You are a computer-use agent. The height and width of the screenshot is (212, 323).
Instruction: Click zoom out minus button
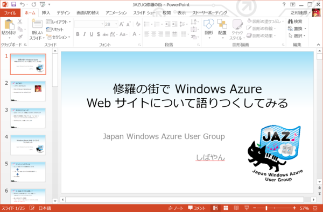coord(254,208)
